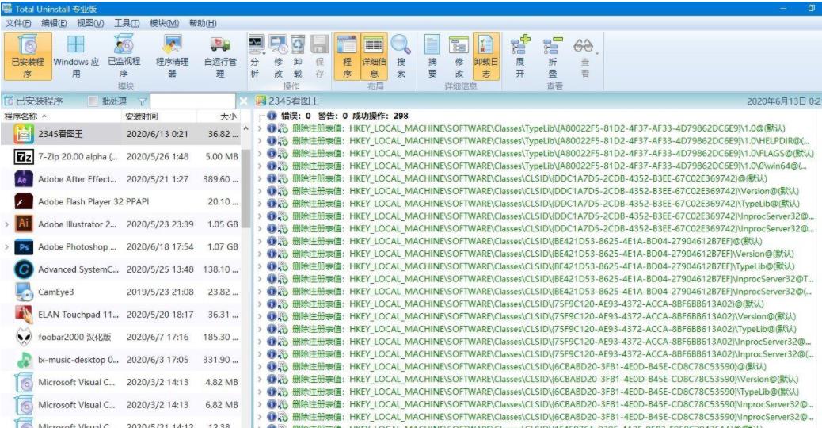Click the filter funnel icon
Screen dimensions: 822x428
click(x=142, y=101)
